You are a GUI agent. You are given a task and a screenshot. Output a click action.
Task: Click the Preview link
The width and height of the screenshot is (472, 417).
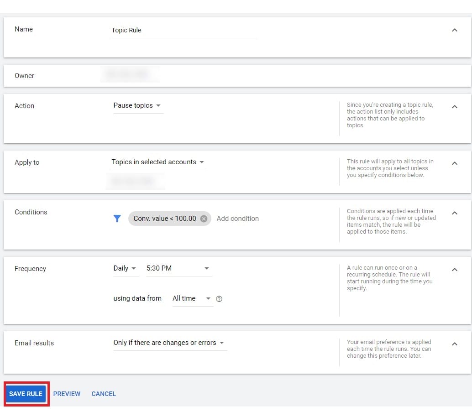click(x=67, y=394)
